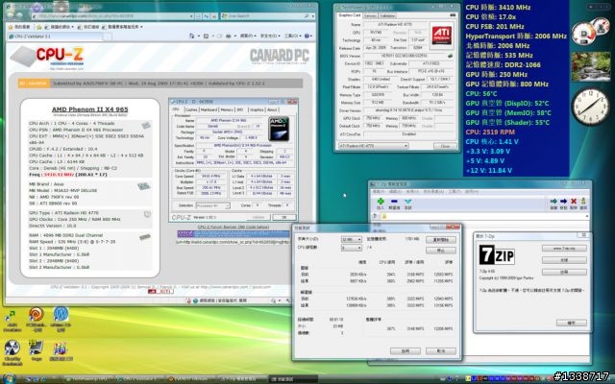Click the Restart button in benchmark dialog
615x384 pixels.
[x=441, y=240]
